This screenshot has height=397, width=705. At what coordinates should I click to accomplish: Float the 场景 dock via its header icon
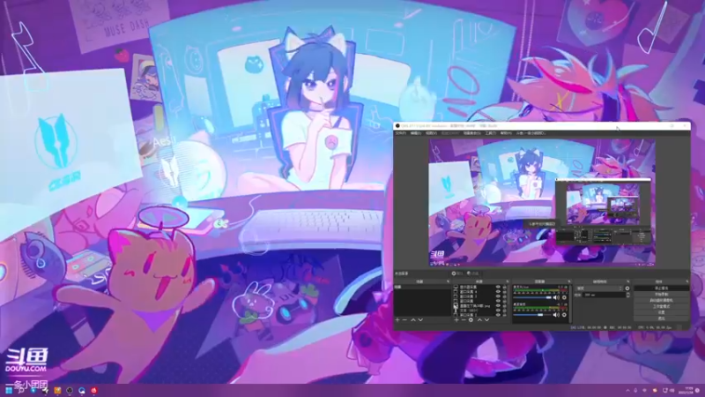click(x=449, y=281)
